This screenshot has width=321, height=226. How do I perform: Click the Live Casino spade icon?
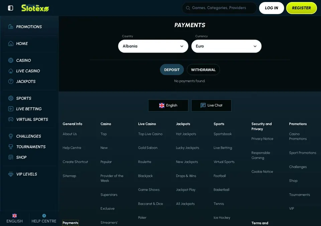(11, 71)
